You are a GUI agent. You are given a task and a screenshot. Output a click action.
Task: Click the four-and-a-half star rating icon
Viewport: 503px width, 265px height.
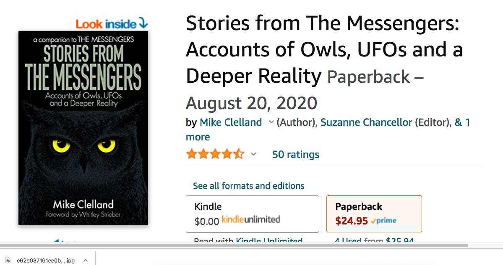tap(215, 154)
